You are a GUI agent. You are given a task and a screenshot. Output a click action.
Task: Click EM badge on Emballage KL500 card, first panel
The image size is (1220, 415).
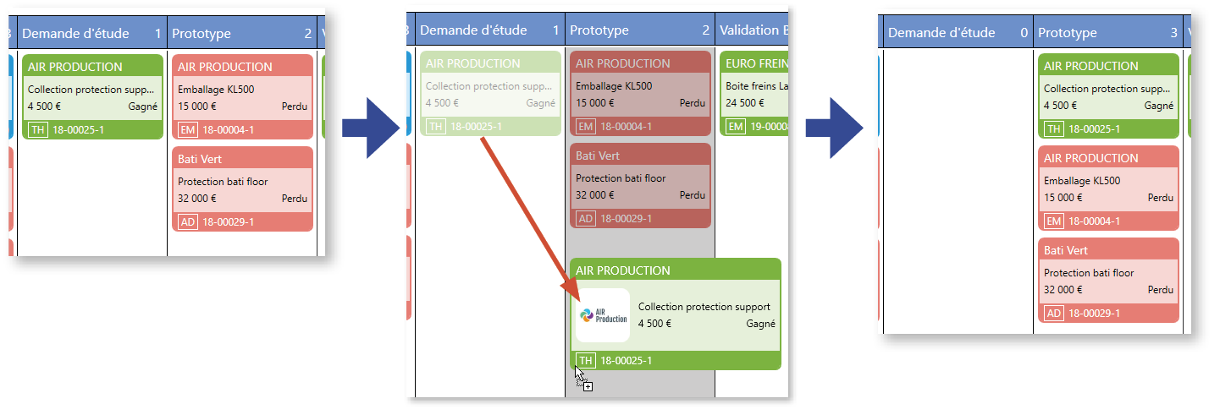(187, 130)
